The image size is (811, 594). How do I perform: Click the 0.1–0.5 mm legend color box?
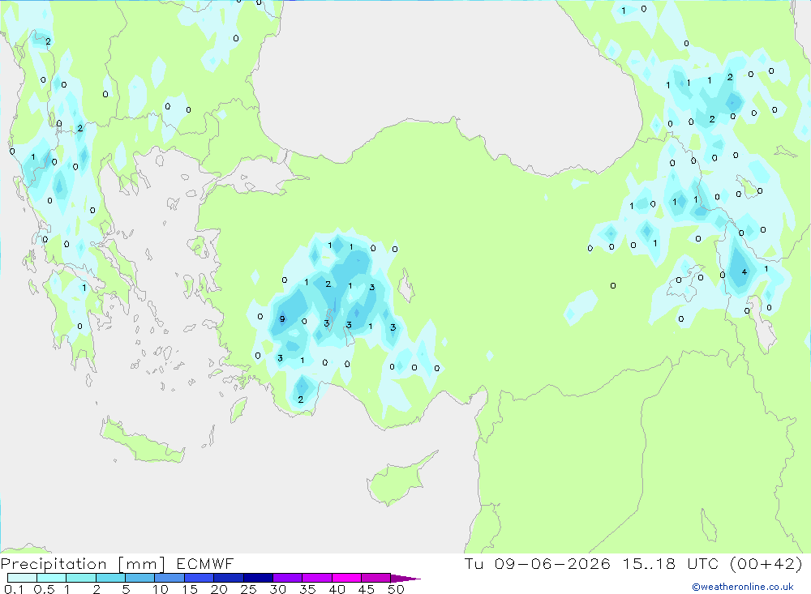22,578
